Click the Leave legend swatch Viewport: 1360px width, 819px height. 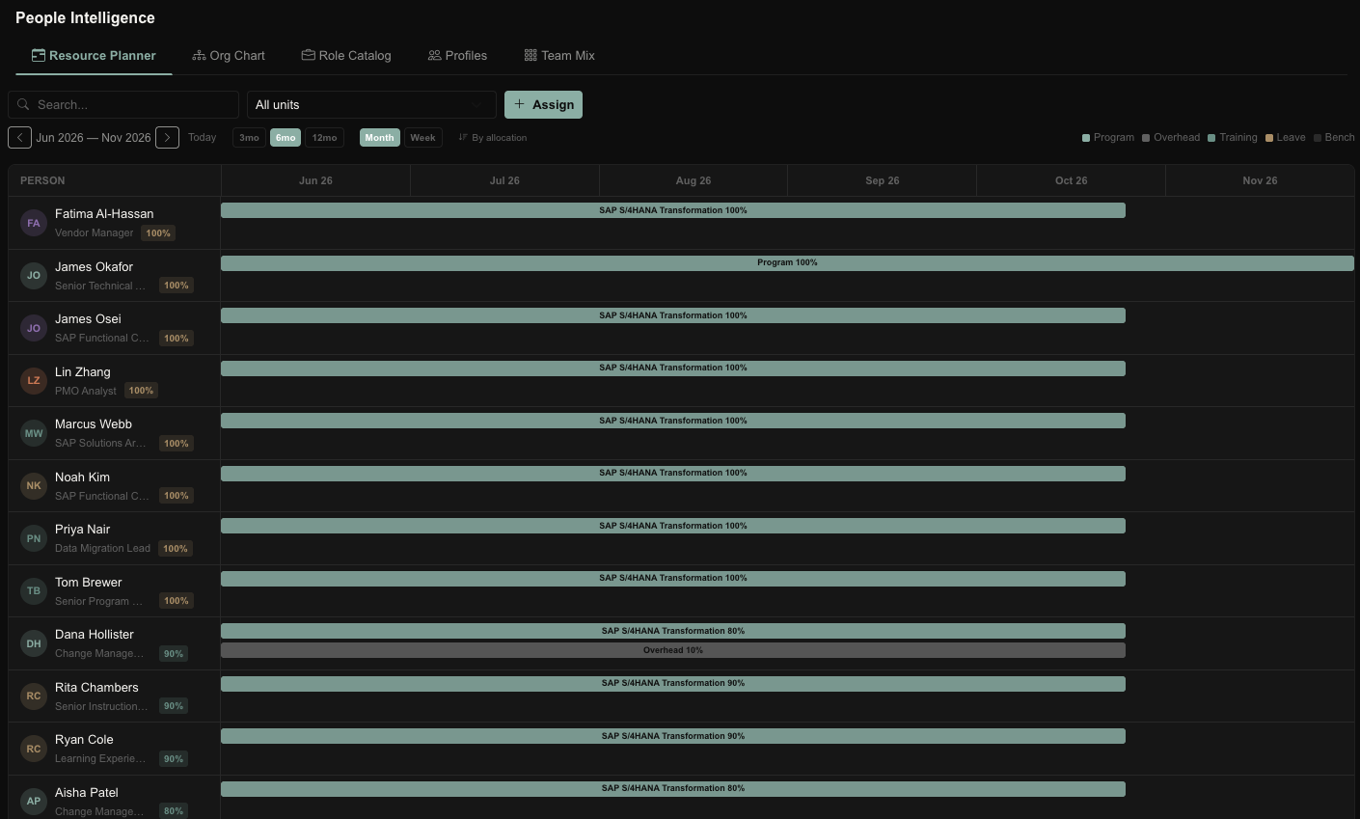(1269, 138)
